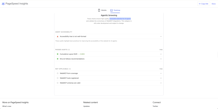Click the link icon in Copy link

tap(200, 4)
